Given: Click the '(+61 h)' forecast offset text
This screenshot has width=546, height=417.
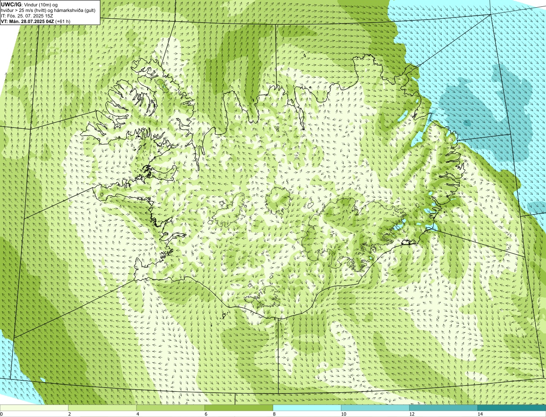Looking at the screenshot, I should coord(63,21).
